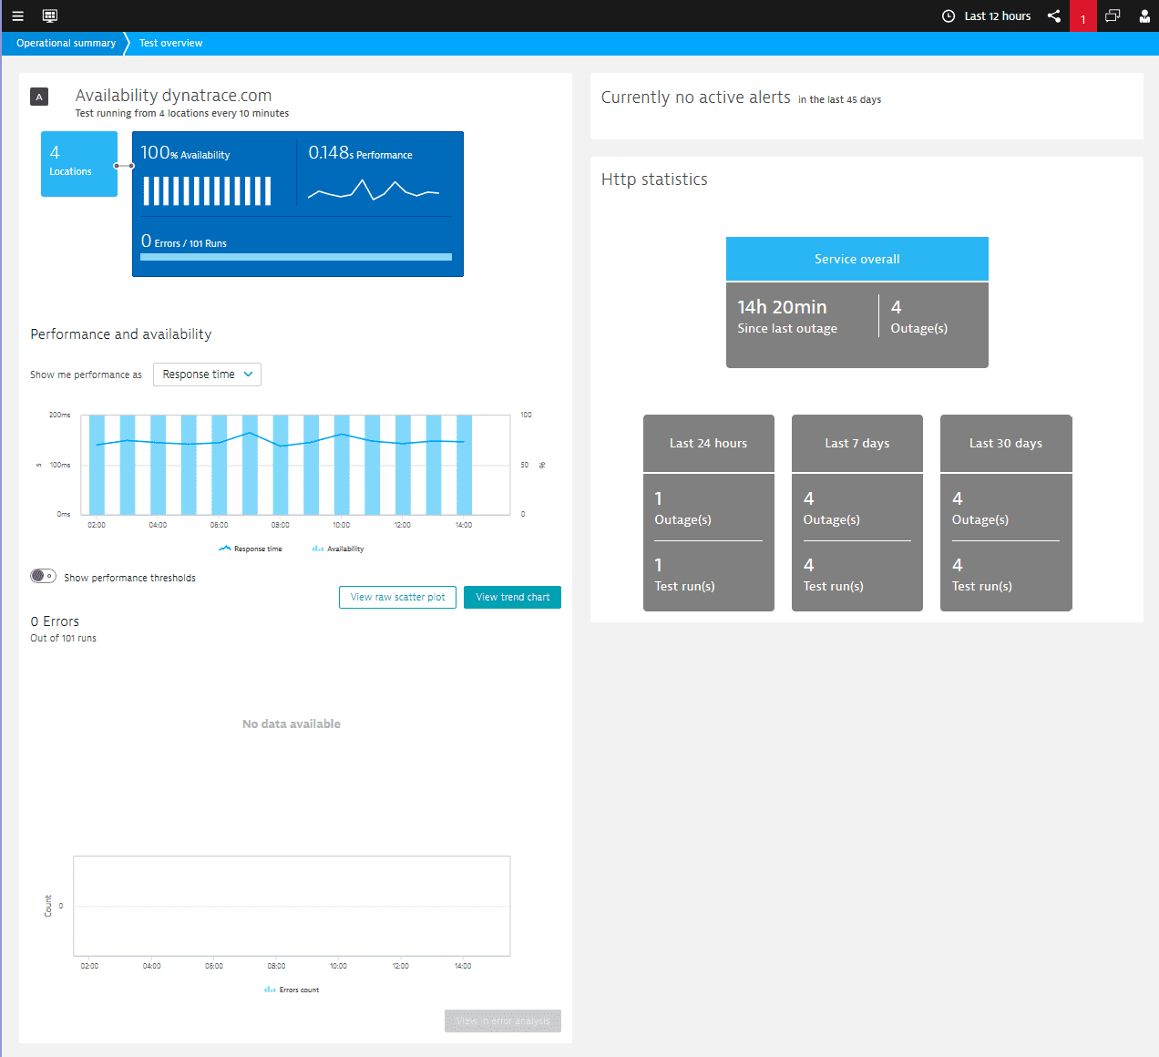Open the Last 12 hours timeframe selector

pos(998,15)
